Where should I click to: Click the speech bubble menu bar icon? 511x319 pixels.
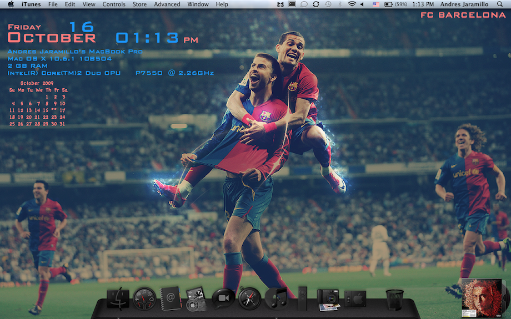click(x=304, y=4)
